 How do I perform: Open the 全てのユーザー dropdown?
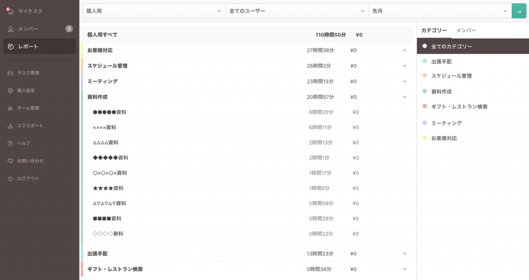tap(297, 11)
